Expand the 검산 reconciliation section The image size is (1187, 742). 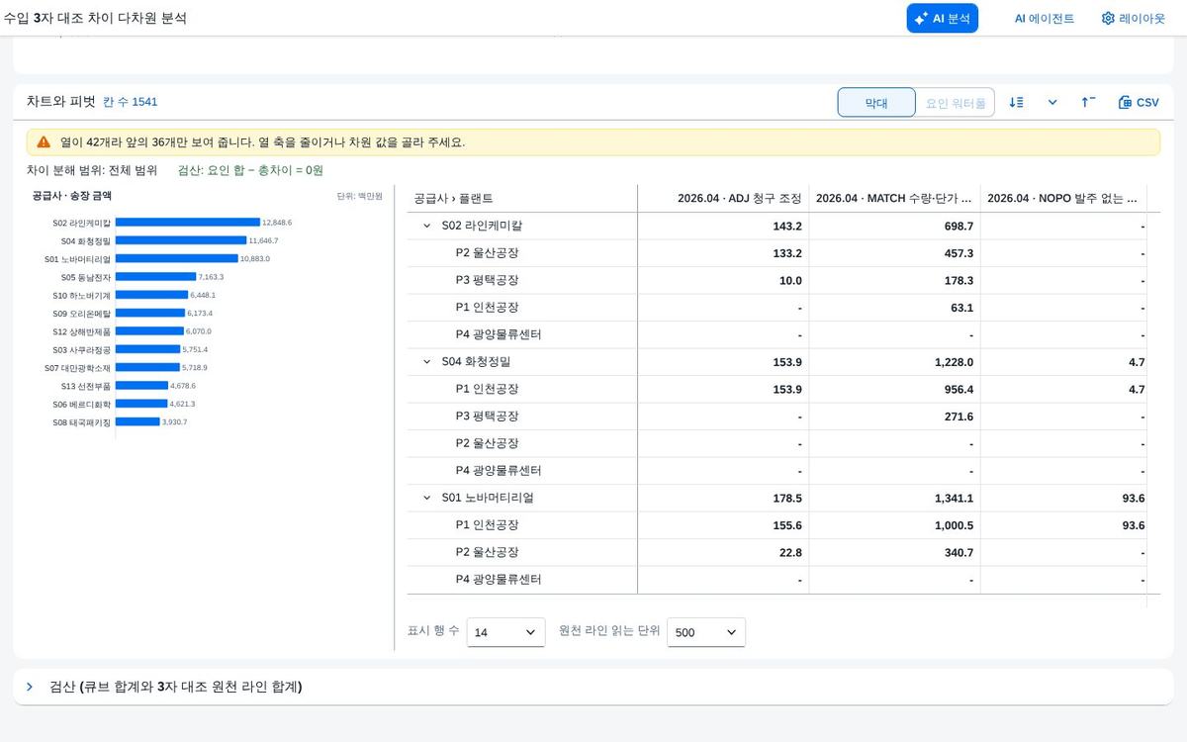point(30,687)
